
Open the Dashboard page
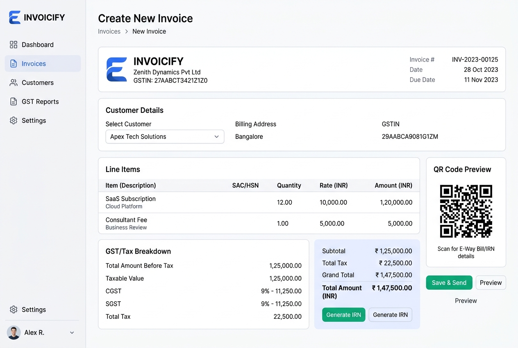43,44
